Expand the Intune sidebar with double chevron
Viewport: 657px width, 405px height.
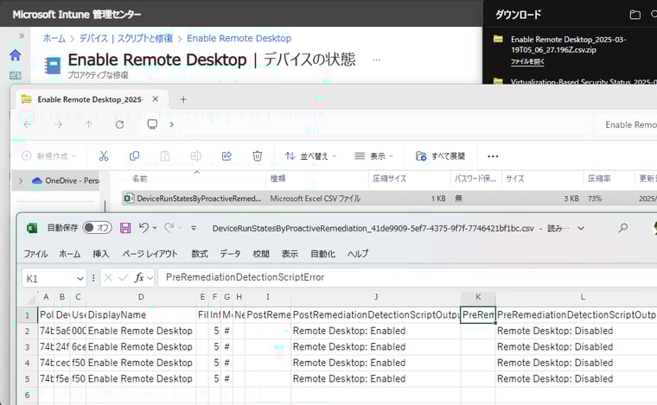[22, 35]
